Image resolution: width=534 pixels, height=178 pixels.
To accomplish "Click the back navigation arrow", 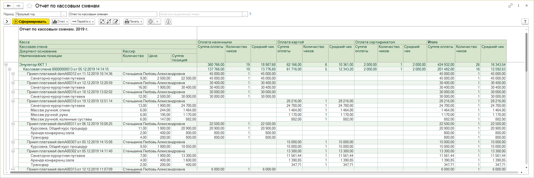I will pyautogui.click(x=9, y=6).
